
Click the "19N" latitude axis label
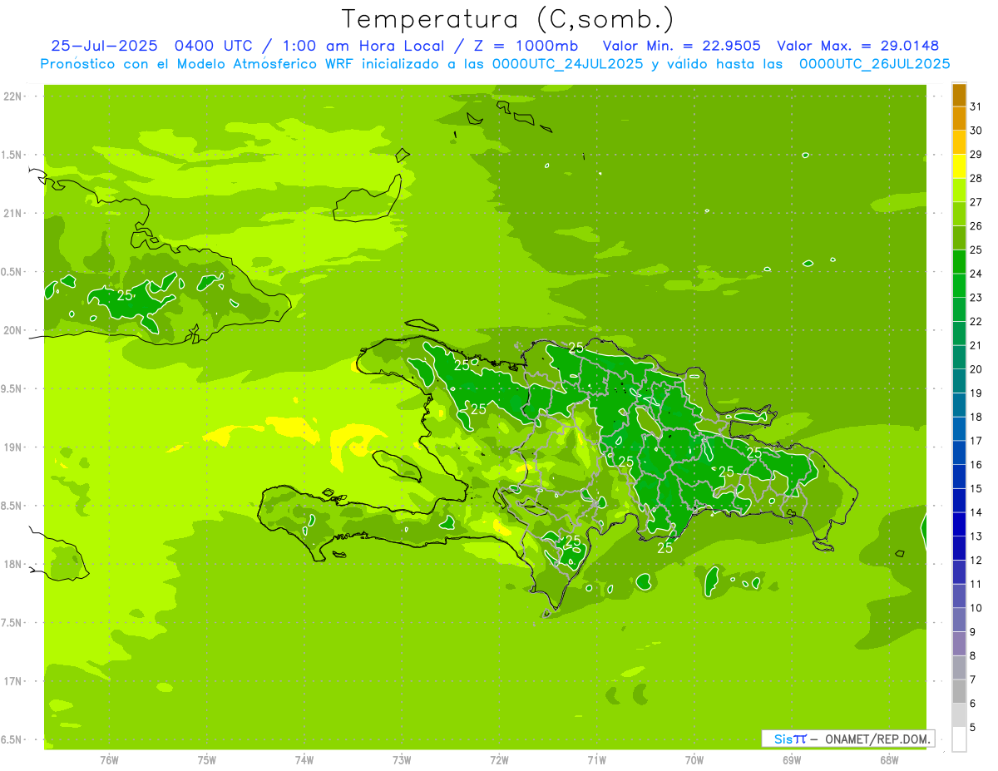pos(12,447)
